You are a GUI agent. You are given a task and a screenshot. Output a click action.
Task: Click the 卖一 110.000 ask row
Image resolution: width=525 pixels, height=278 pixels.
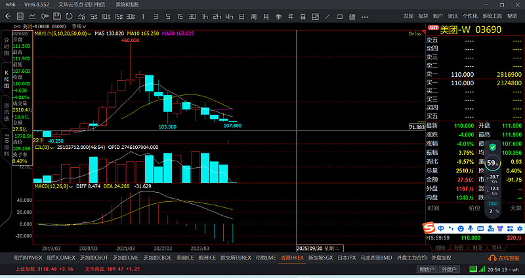click(x=474, y=74)
